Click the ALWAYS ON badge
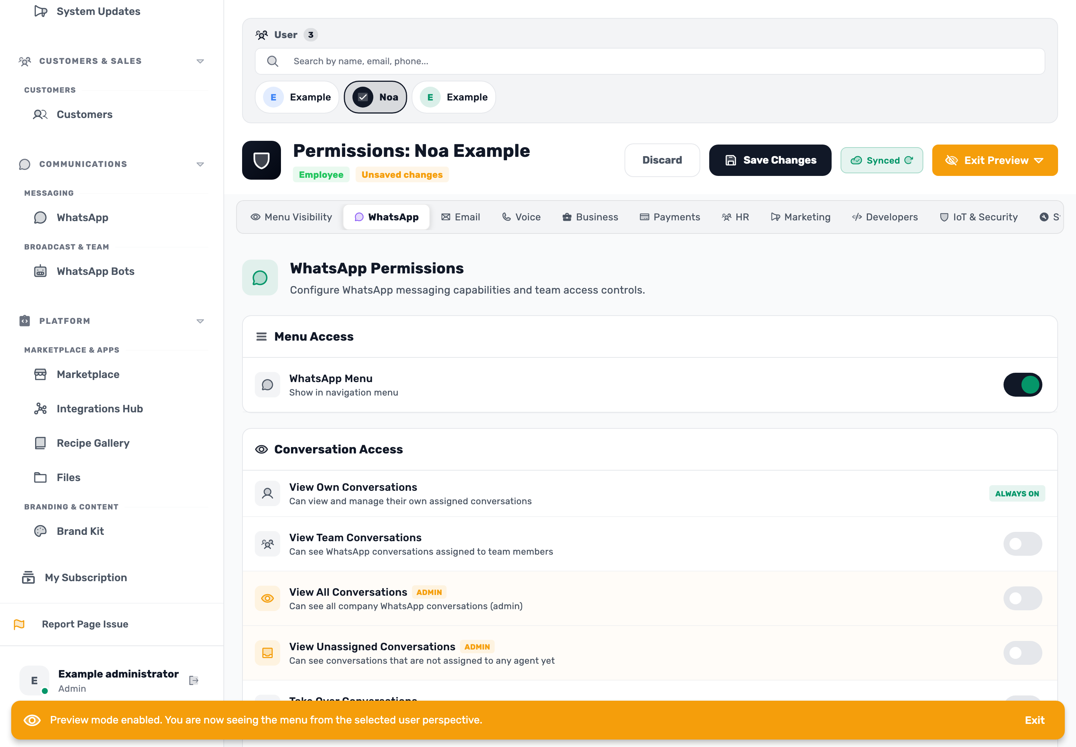Viewport: 1076px width, 747px height. [1017, 494]
